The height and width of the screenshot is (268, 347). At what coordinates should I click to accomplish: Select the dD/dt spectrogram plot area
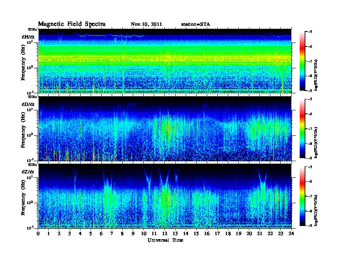click(x=165, y=129)
